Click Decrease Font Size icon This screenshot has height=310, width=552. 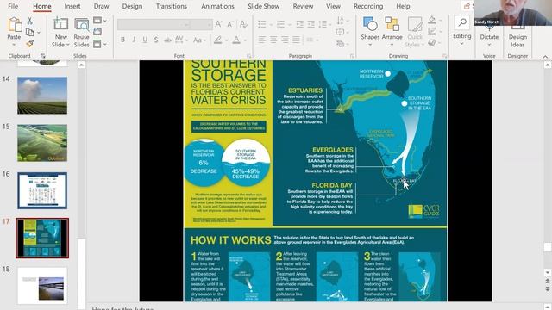(230, 24)
